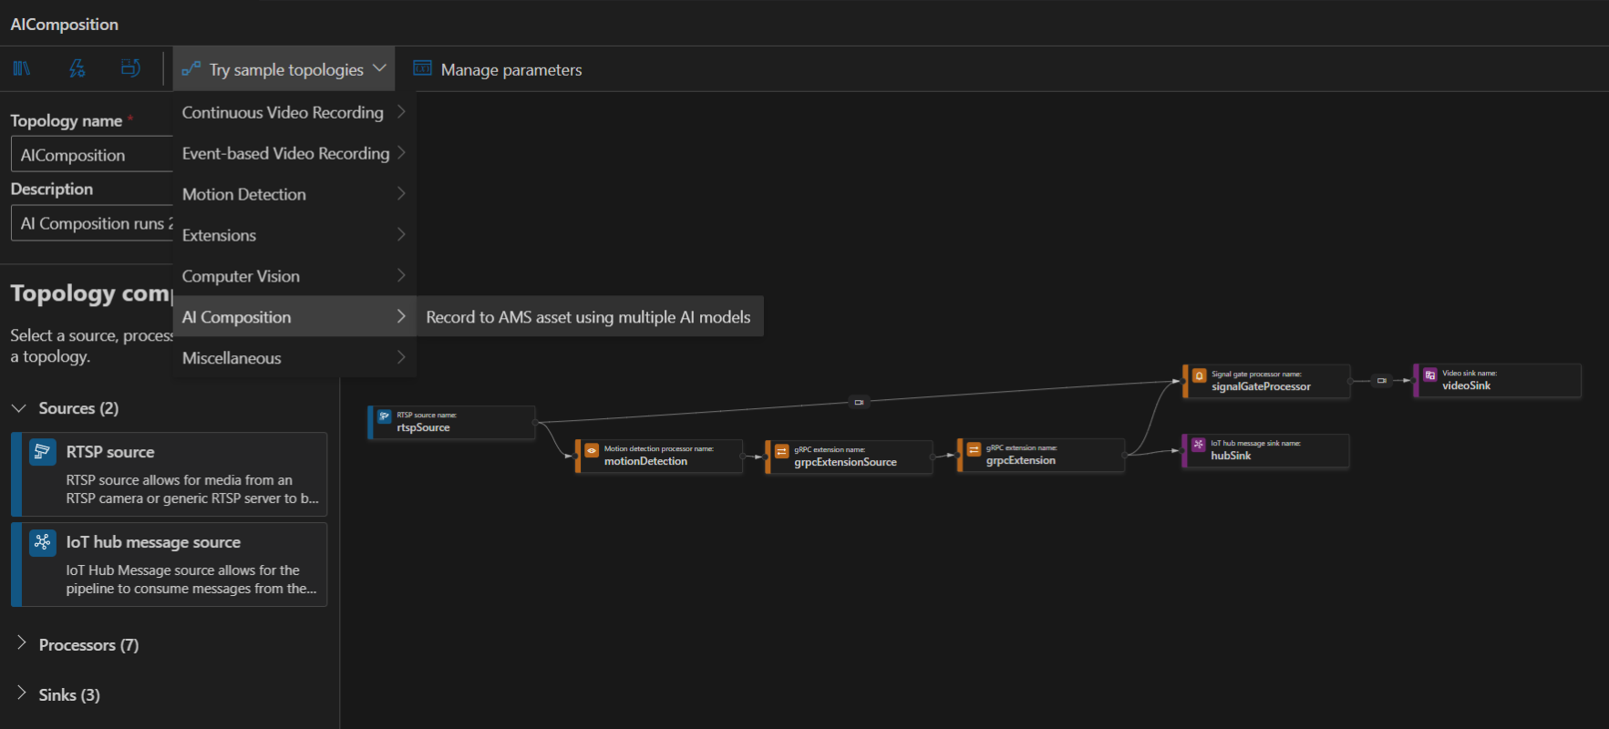Expand Miscellaneous submenu arrow
The image size is (1609, 729).
pos(401,358)
